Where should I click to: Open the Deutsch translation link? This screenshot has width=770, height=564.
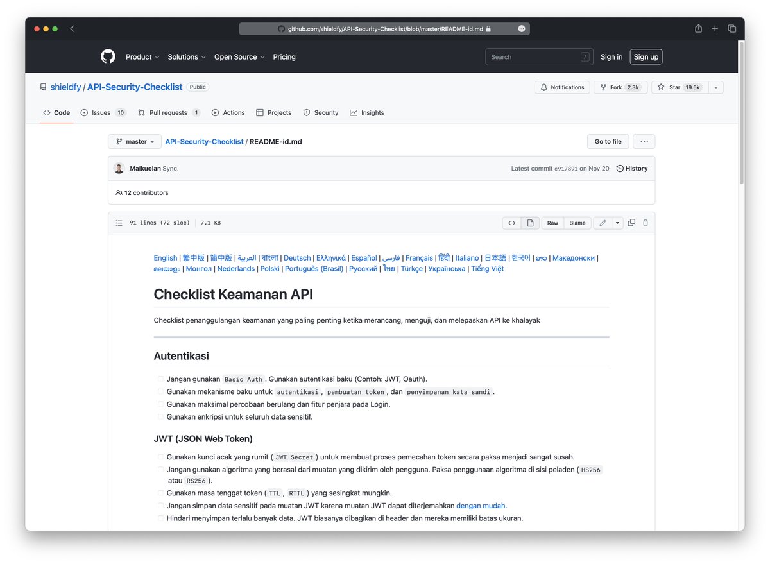tap(297, 258)
